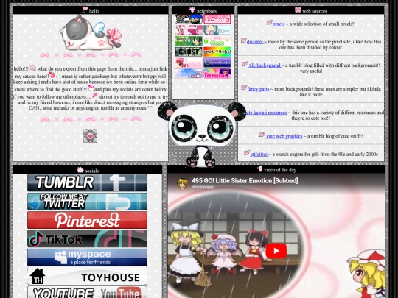The height and width of the screenshot is (298, 398).
Task: Click the 'atomicpuppy' channel name
Action: click(x=203, y=187)
